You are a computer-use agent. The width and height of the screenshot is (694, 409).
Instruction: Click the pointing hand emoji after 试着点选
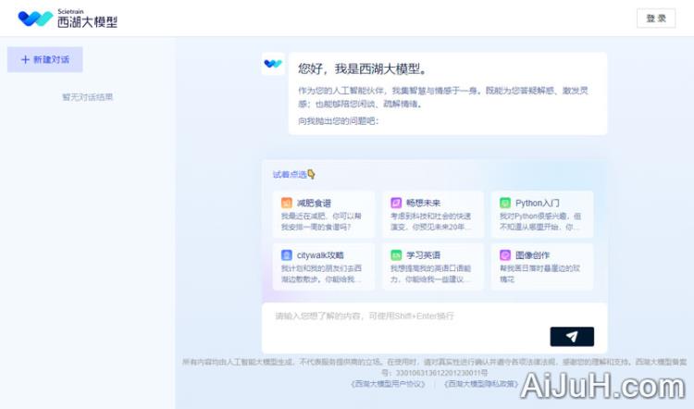[x=311, y=174]
